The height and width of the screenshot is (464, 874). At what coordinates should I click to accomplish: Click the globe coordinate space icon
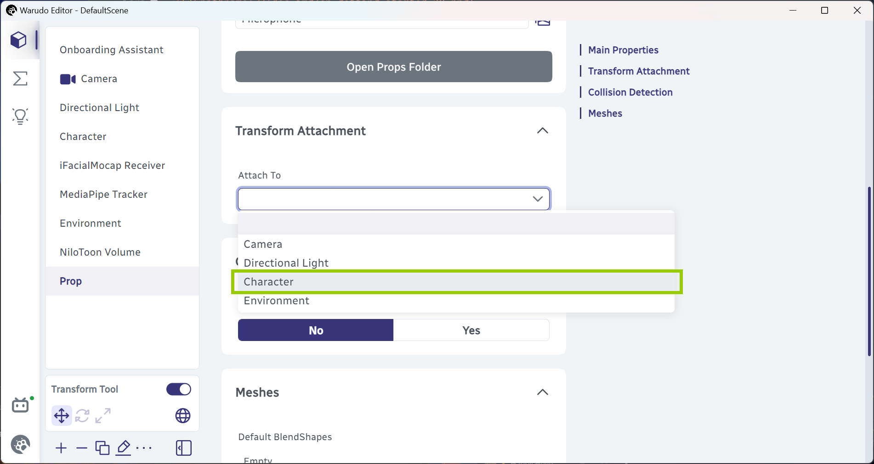[x=183, y=416]
